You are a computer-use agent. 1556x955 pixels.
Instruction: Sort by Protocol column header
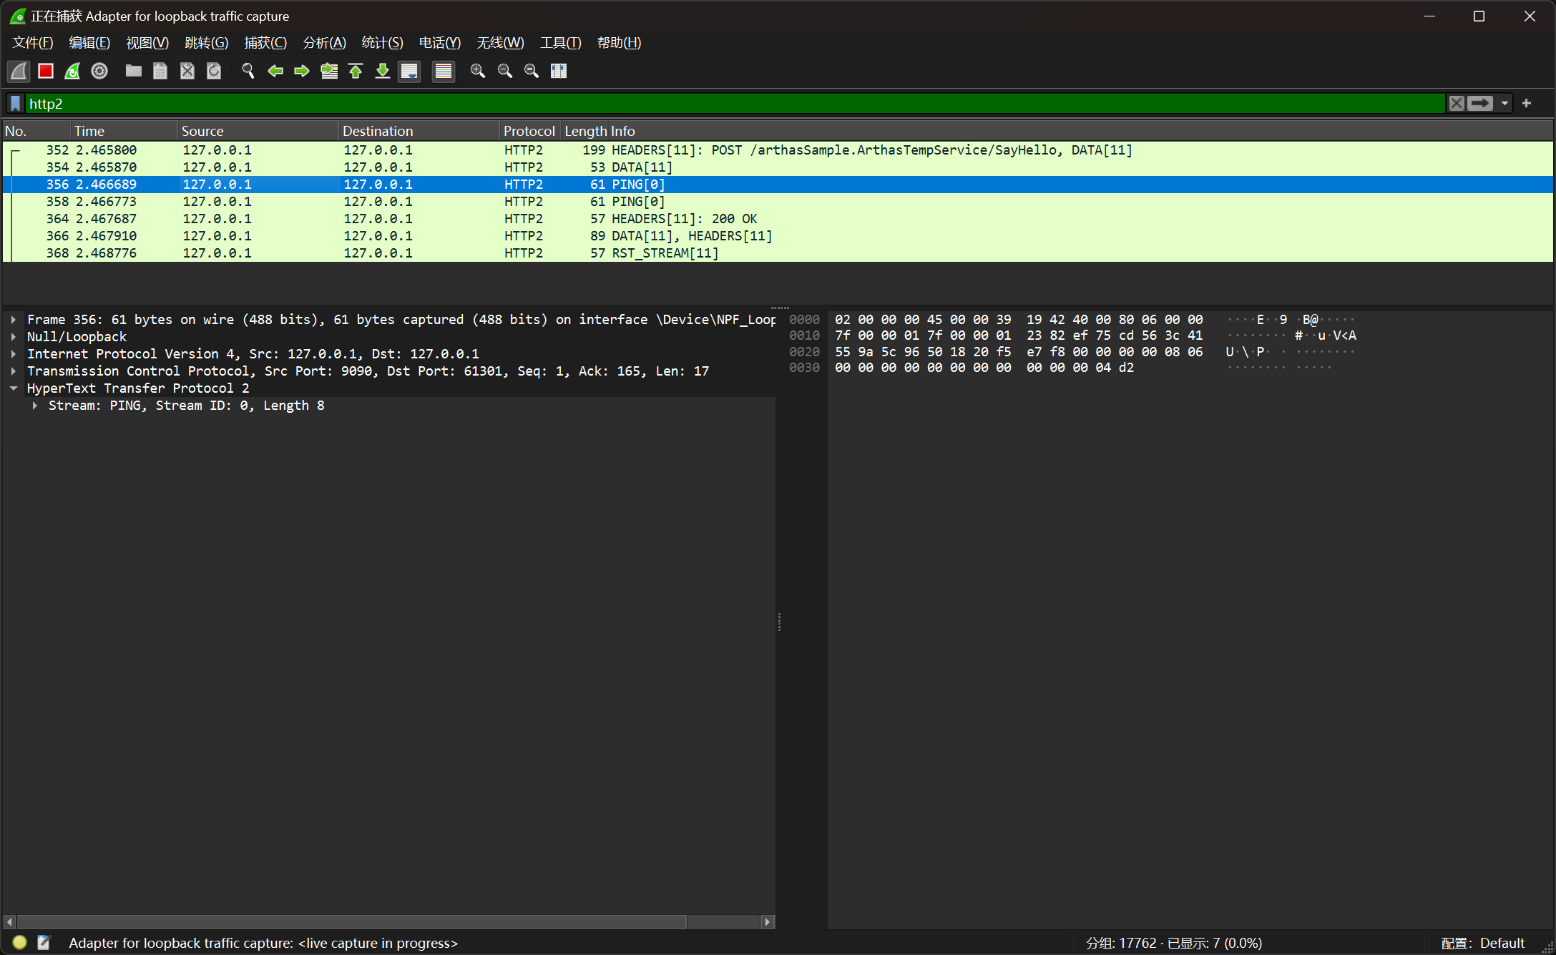(x=529, y=131)
